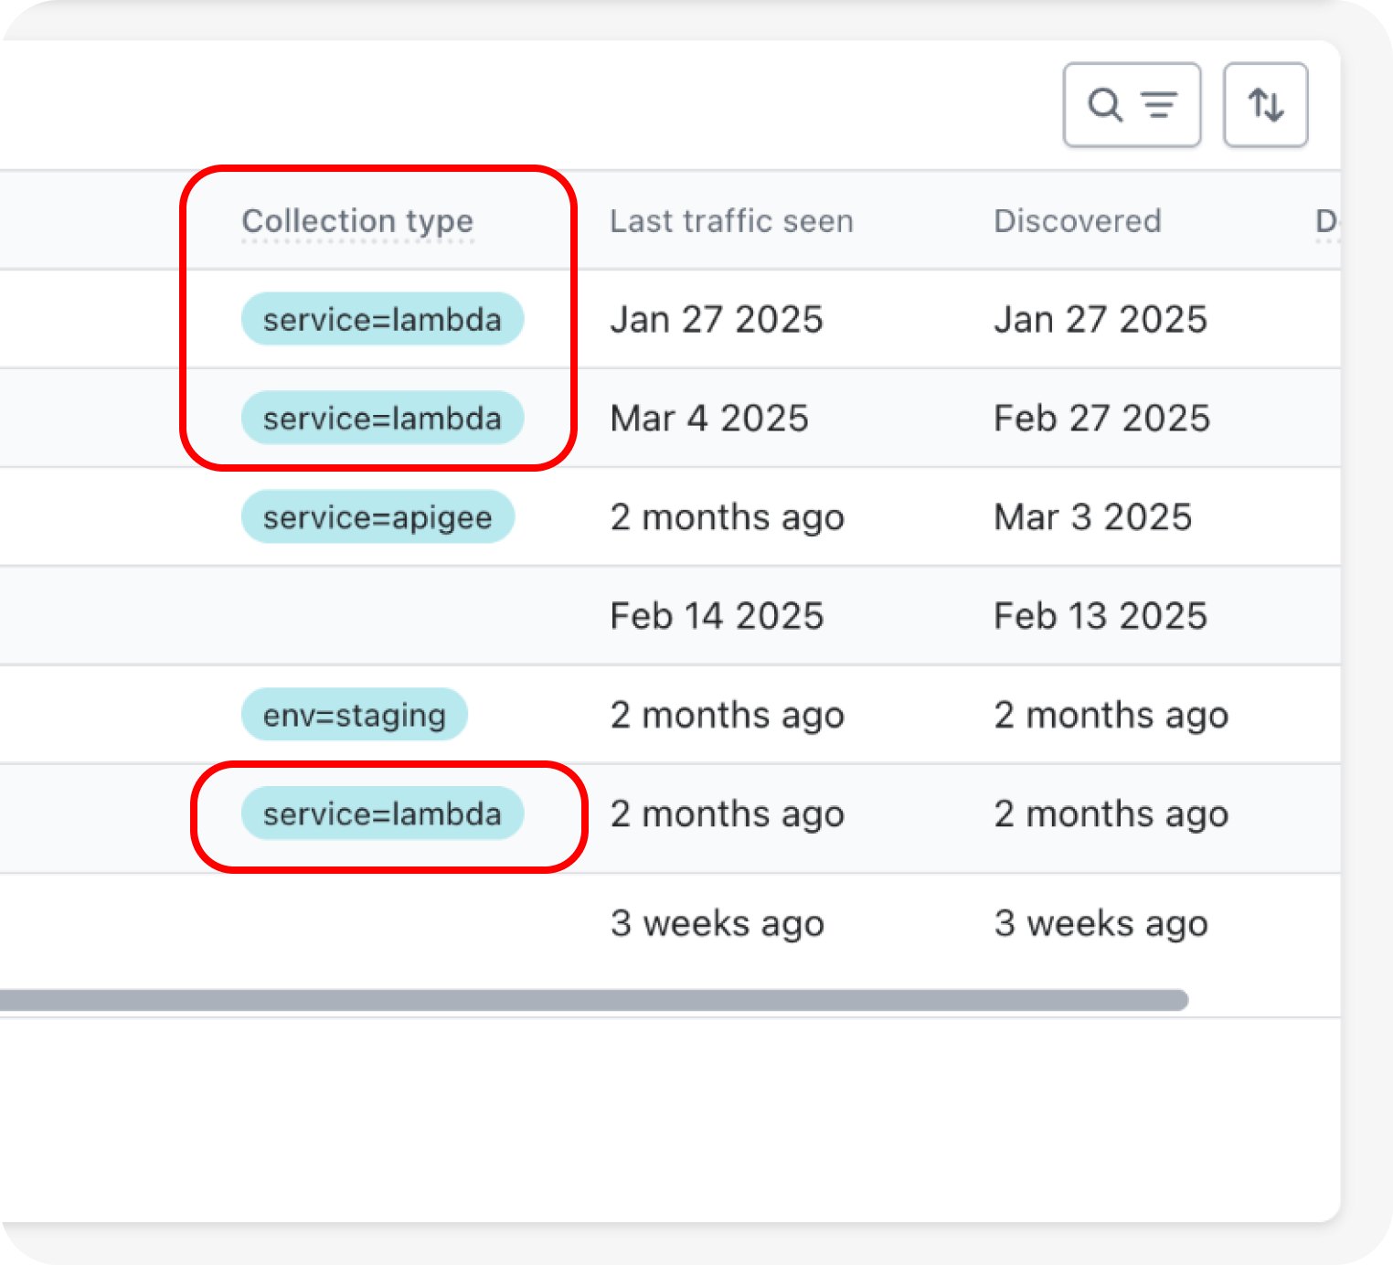This screenshot has width=1393, height=1265.
Task: Click the env=staging tag
Action: click(x=355, y=715)
